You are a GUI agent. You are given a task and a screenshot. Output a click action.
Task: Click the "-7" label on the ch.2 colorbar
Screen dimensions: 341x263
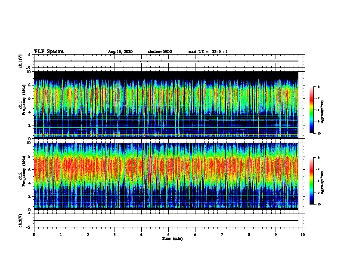pos(318,169)
